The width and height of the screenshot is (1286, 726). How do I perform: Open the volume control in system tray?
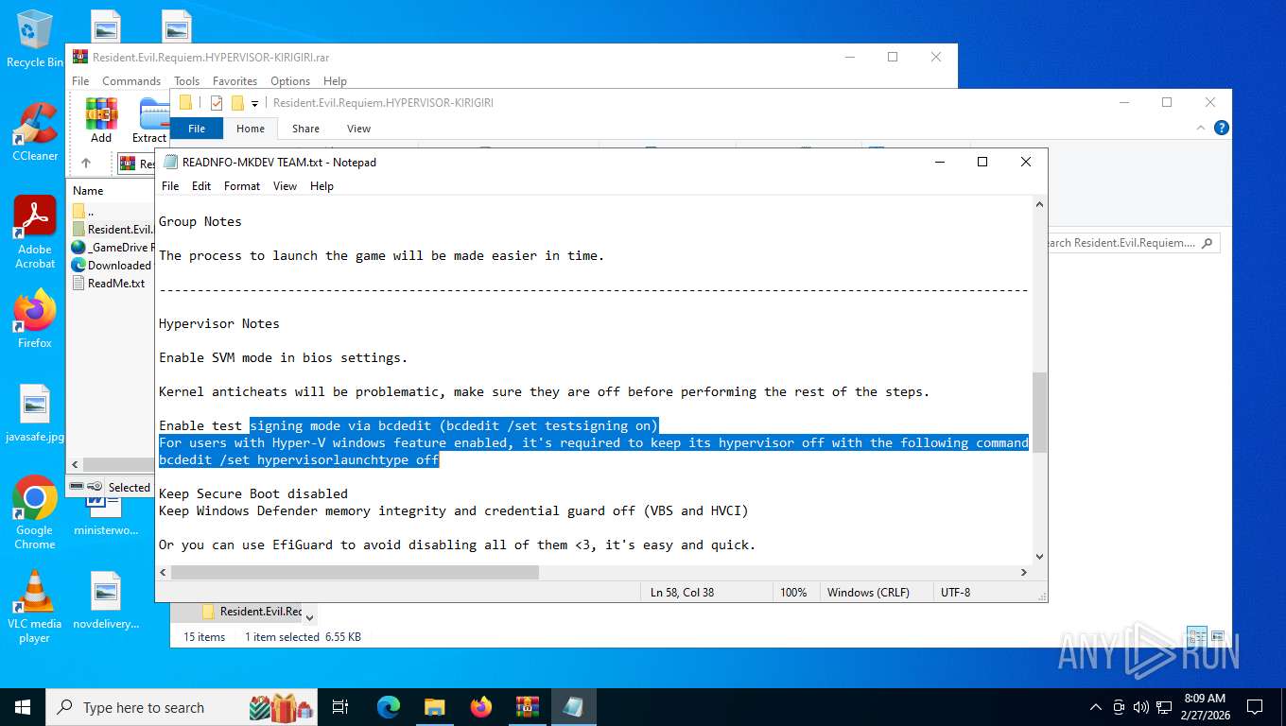click(1140, 706)
